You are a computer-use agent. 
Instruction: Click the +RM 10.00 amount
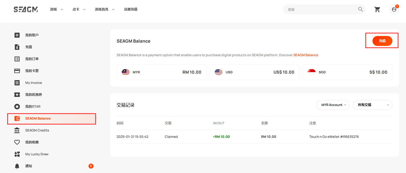[x=221, y=137]
